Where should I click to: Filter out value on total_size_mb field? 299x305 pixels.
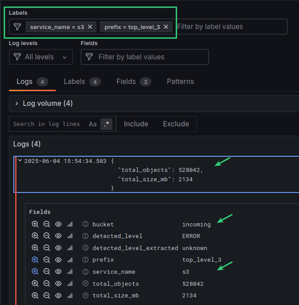point(47,296)
